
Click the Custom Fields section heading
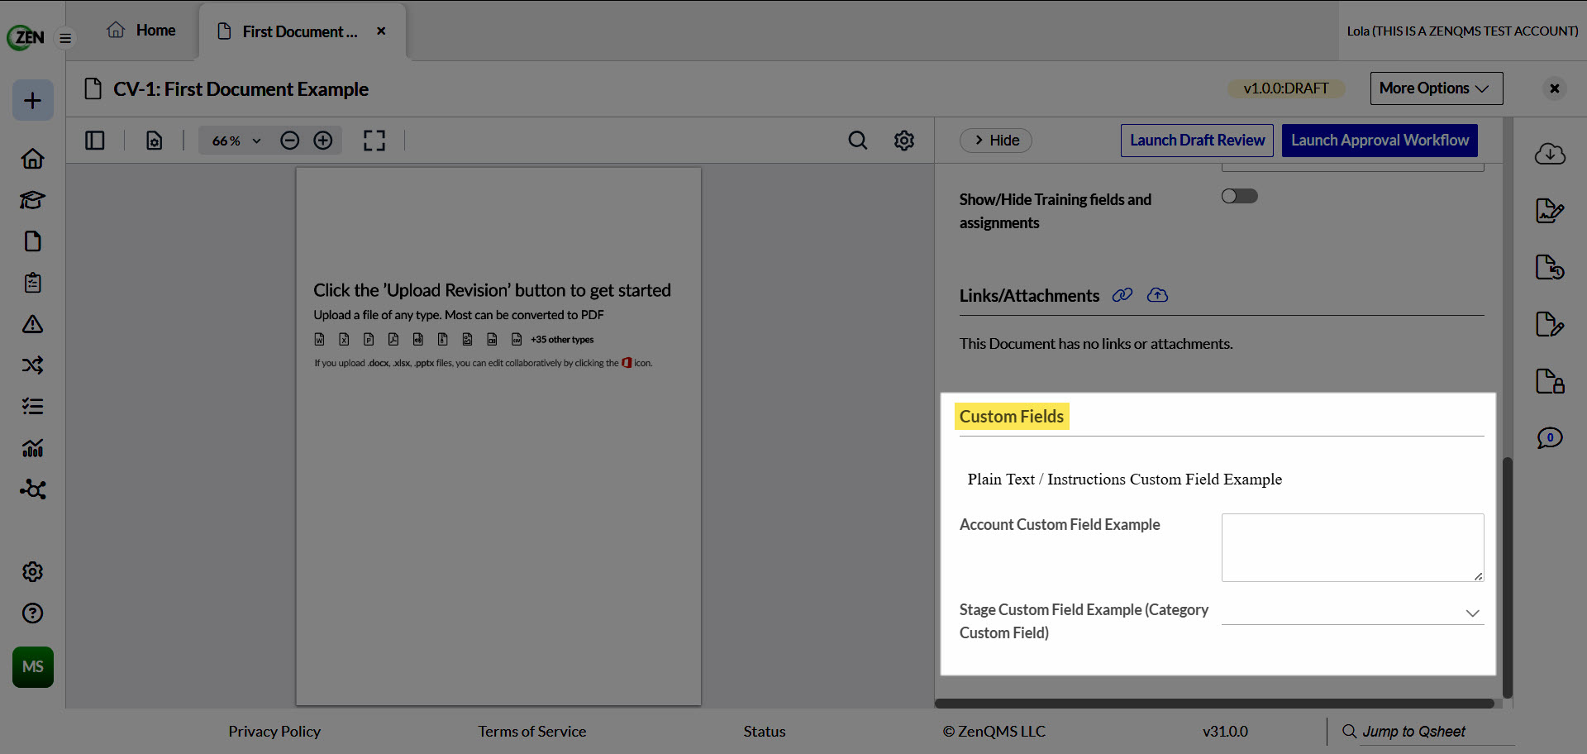coord(1012,417)
